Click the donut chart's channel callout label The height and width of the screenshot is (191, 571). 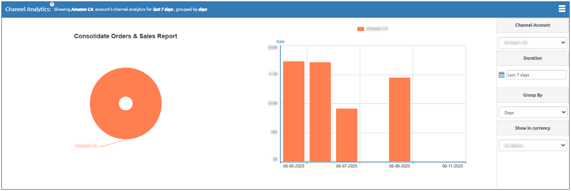click(x=86, y=146)
